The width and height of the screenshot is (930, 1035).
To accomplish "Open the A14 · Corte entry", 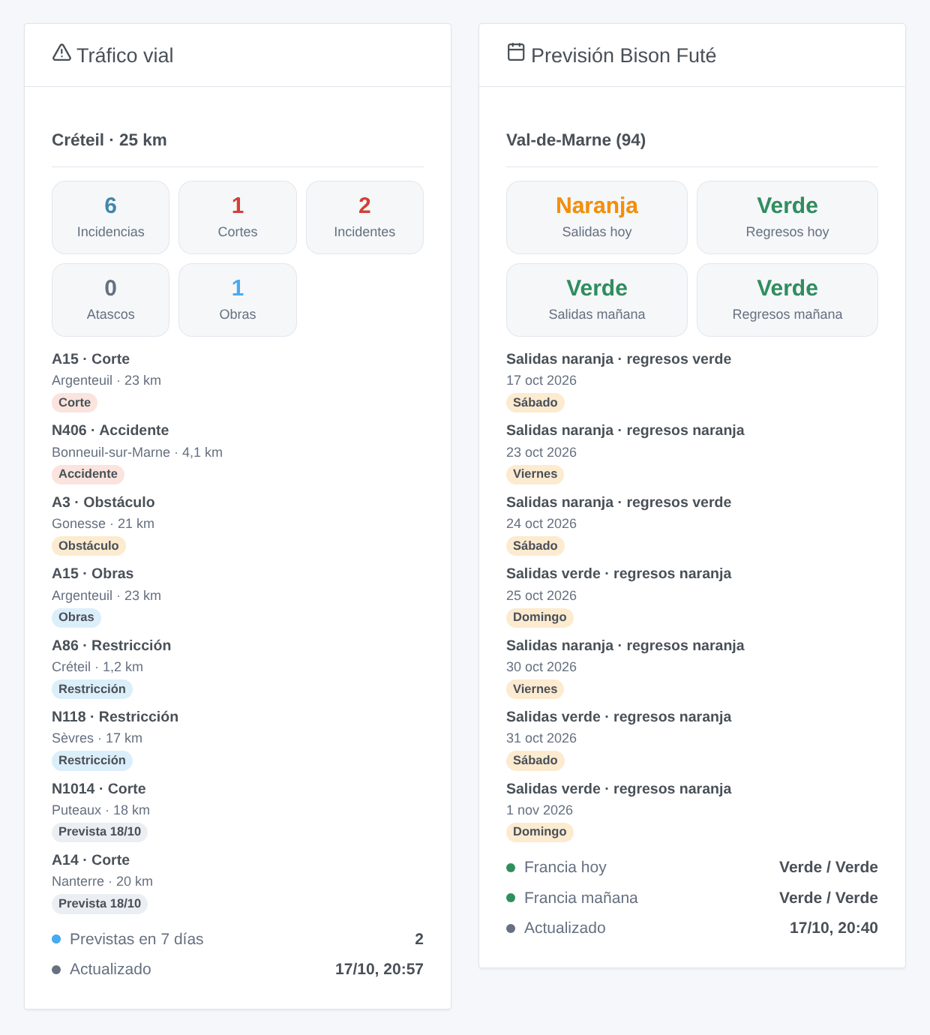I will point(91,860).
